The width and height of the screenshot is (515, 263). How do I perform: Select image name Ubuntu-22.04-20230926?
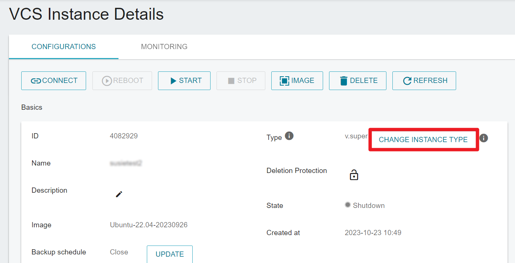149,225
